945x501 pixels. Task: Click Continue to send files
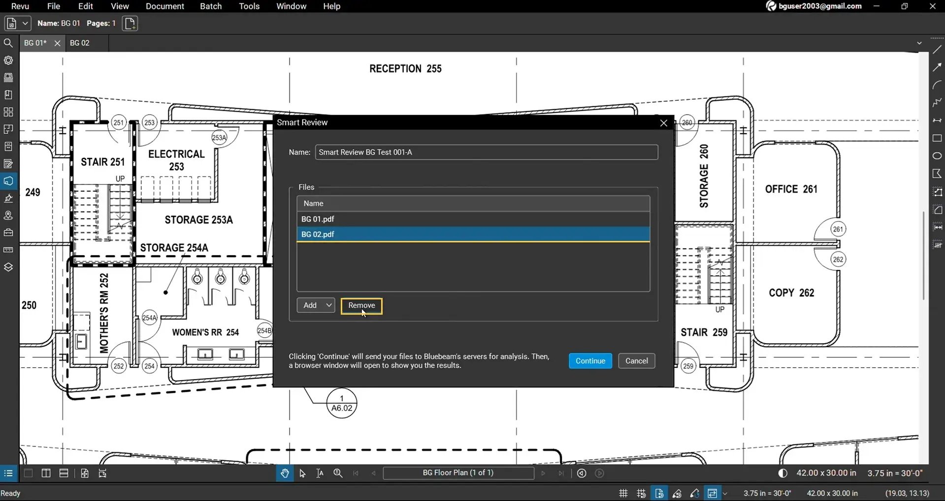590,361
